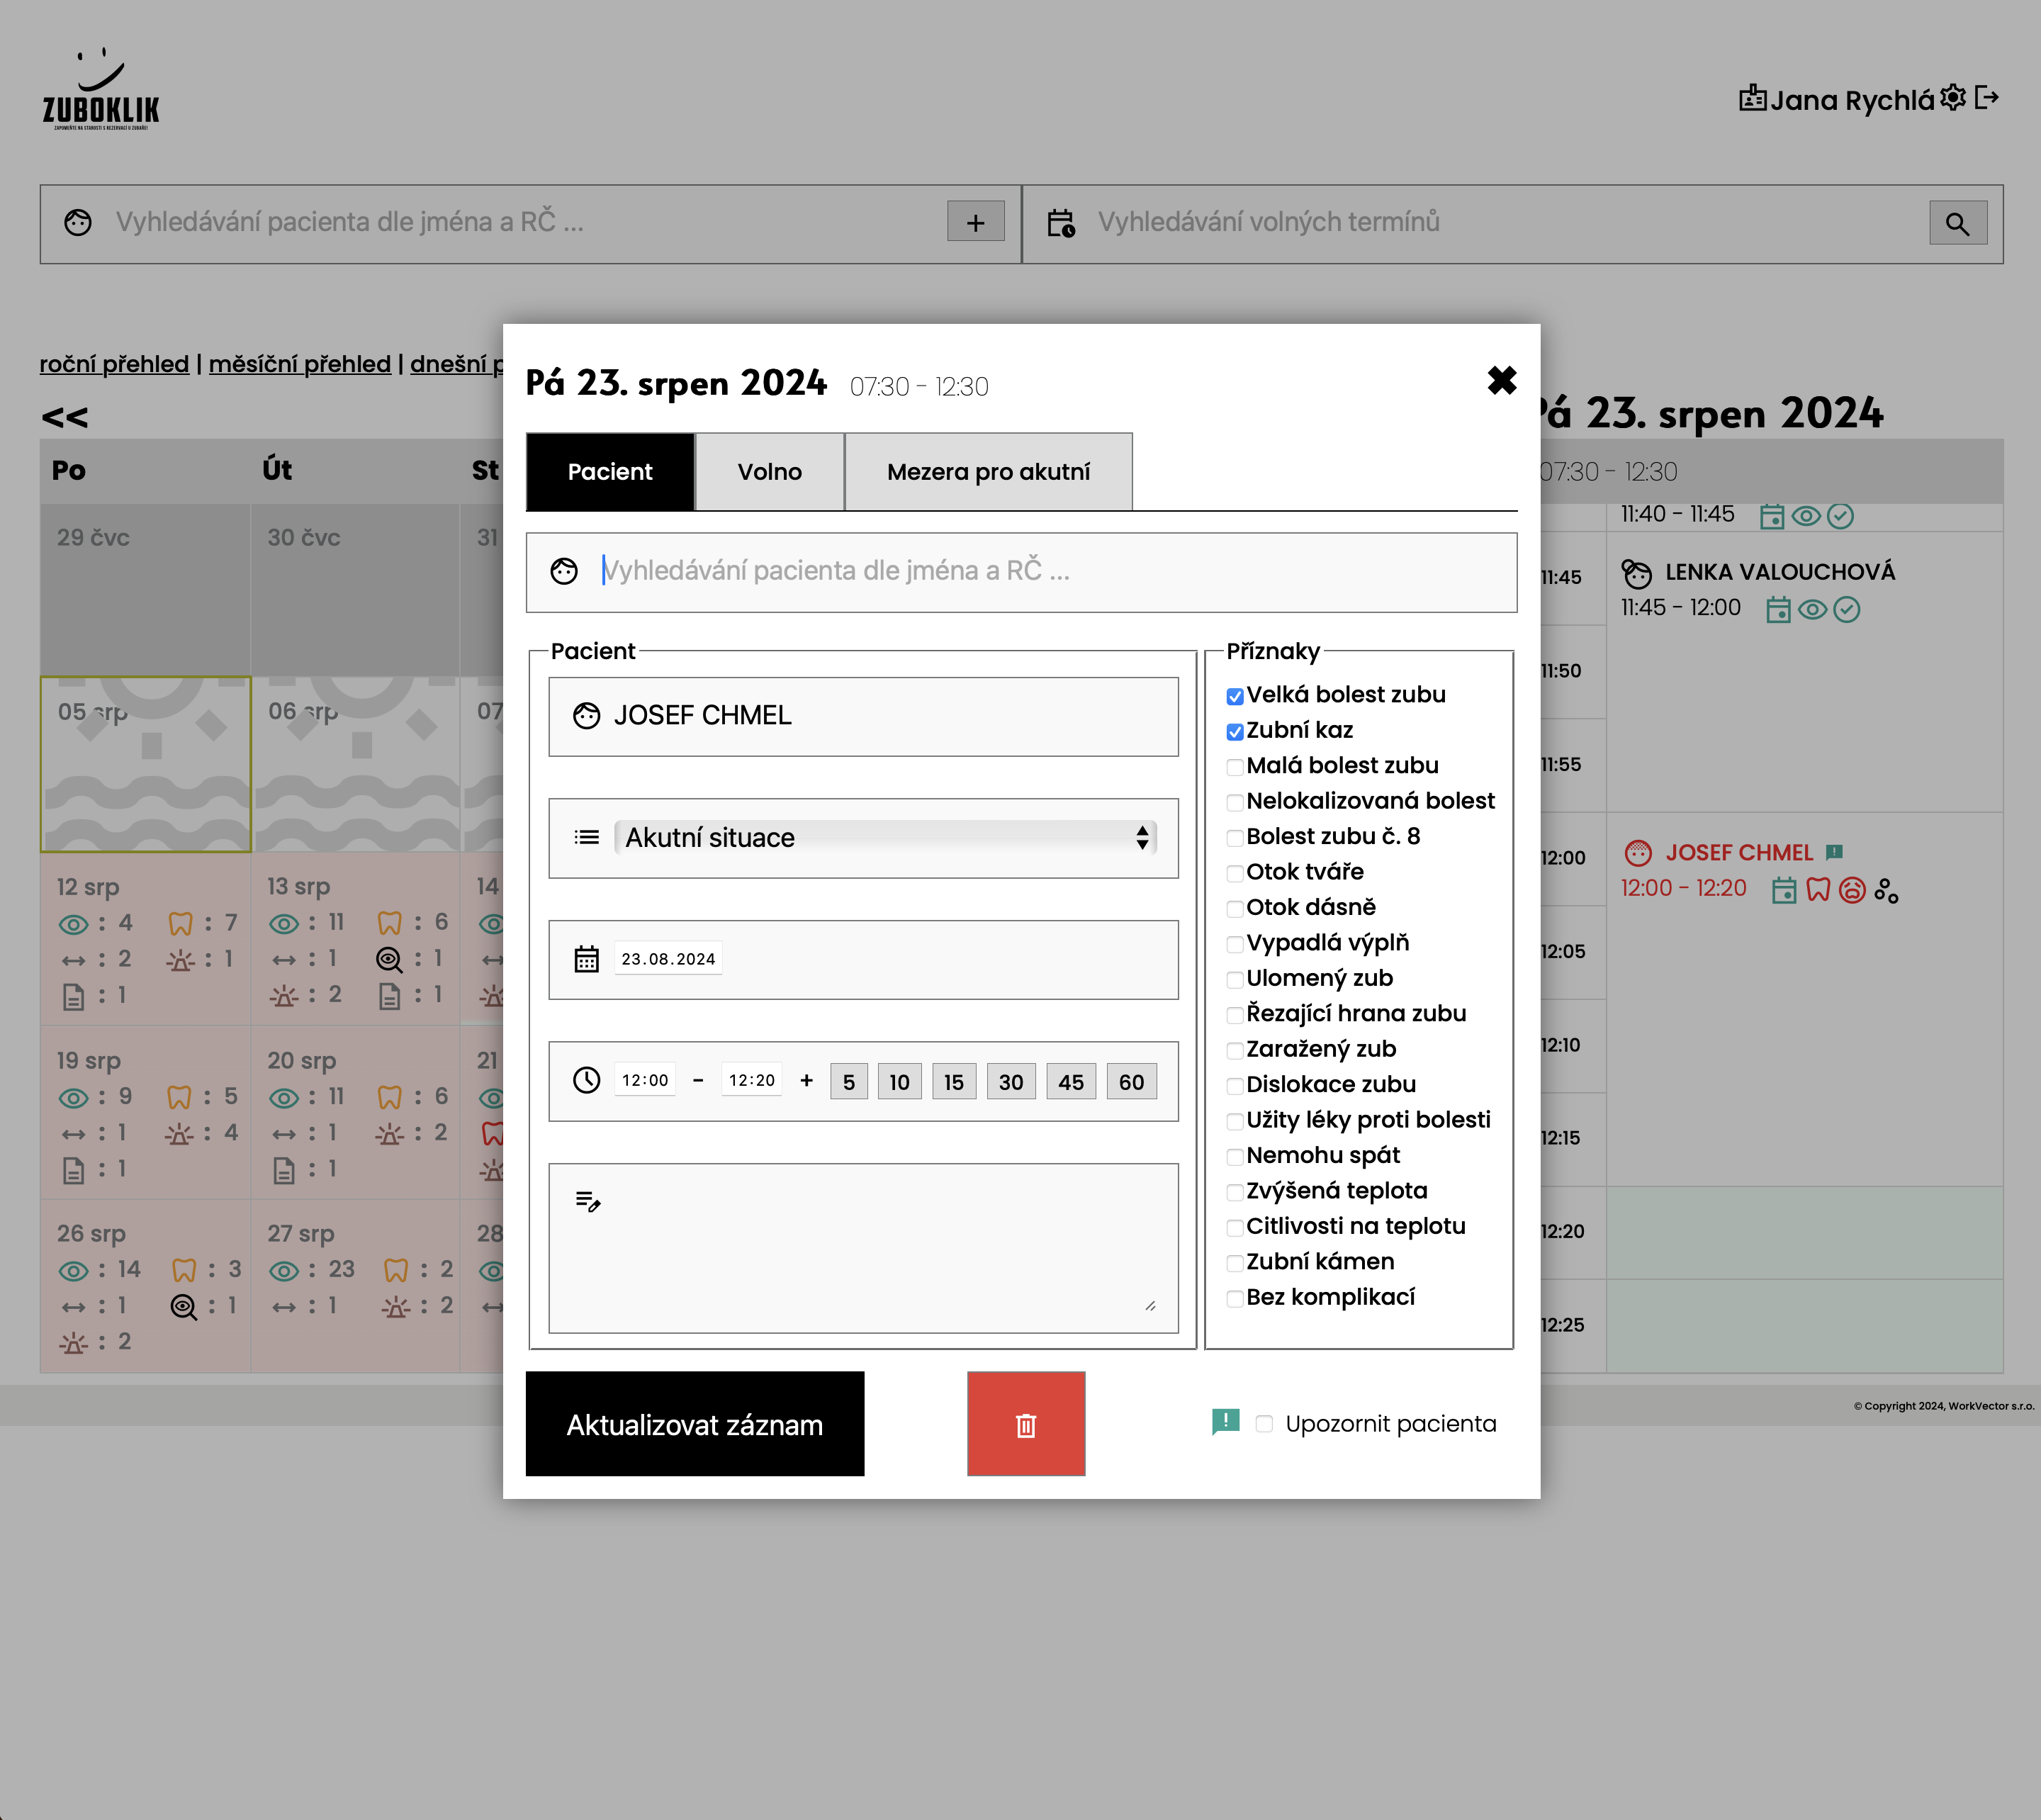
Task: Click the 30-minute quick duration button
Action: pyautogui.click(x=1010, y=1081)
